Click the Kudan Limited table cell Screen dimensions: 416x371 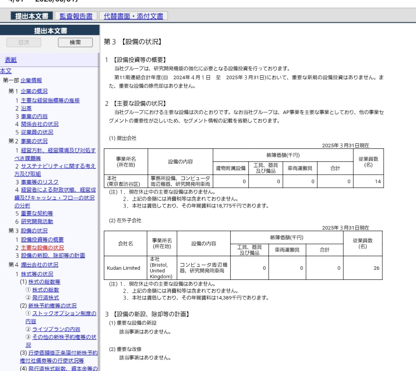coord(125,268)
